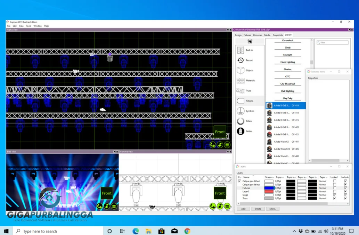Open the green menu button in Alpha view
This screenshot has width=359, height=235.
click(x=227, y=145)
